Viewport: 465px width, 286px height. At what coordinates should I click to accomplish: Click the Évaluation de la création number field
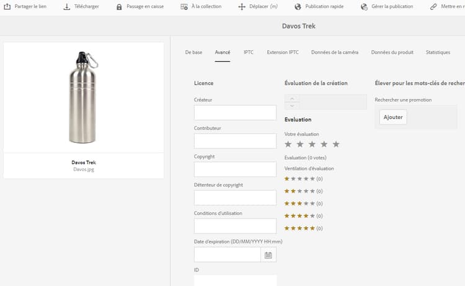333,102
